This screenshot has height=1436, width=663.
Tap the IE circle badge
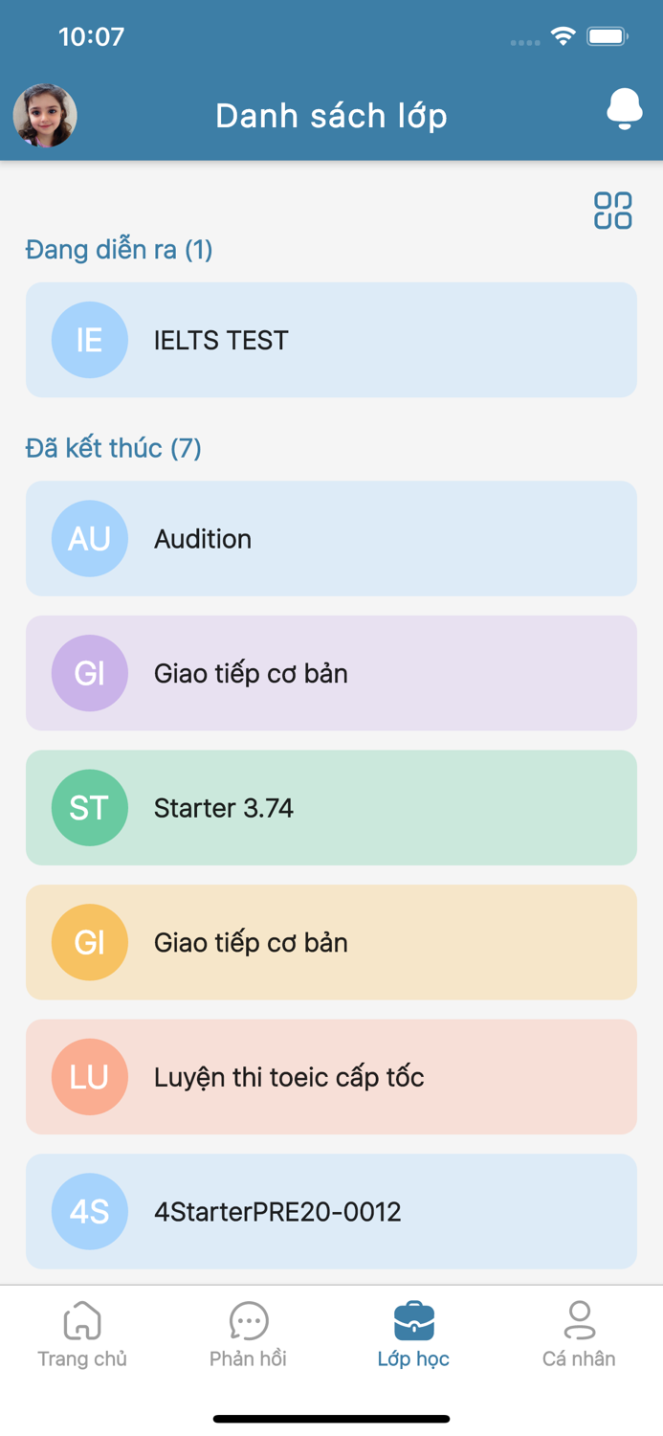coord(89,340)
